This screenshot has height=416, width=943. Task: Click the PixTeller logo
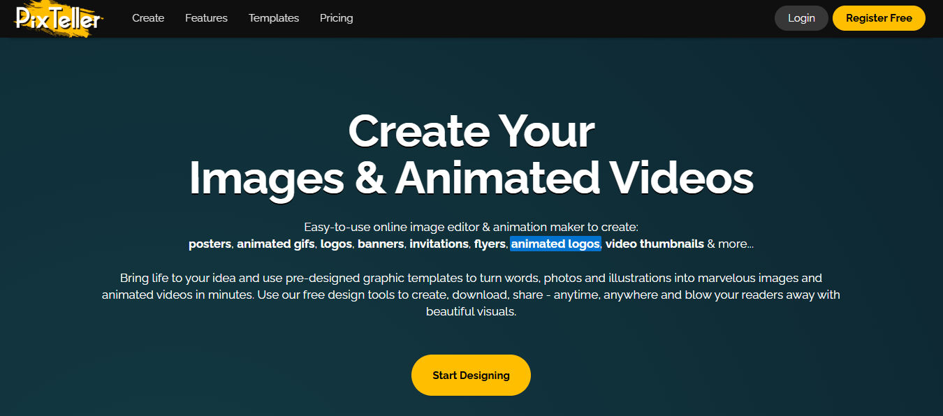point(59,19)
